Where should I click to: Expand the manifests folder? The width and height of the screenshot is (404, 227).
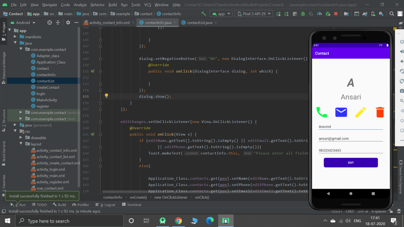(x=15, y=37)
